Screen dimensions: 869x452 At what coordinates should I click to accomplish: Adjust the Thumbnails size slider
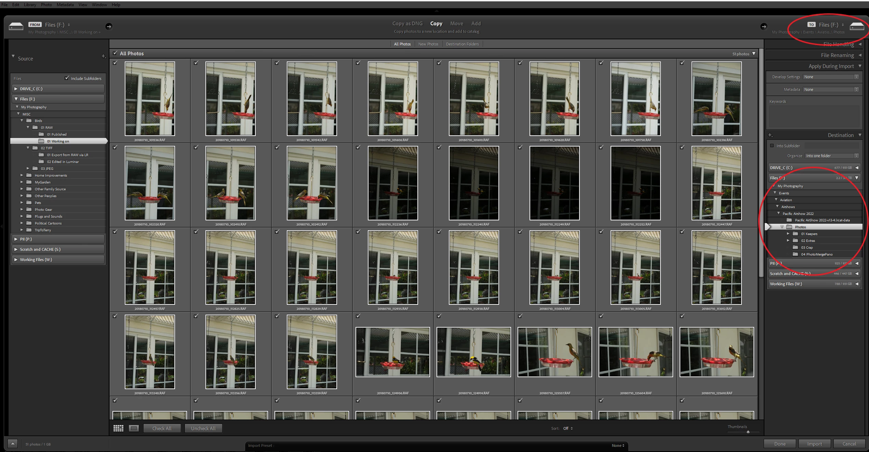point(748,432)
